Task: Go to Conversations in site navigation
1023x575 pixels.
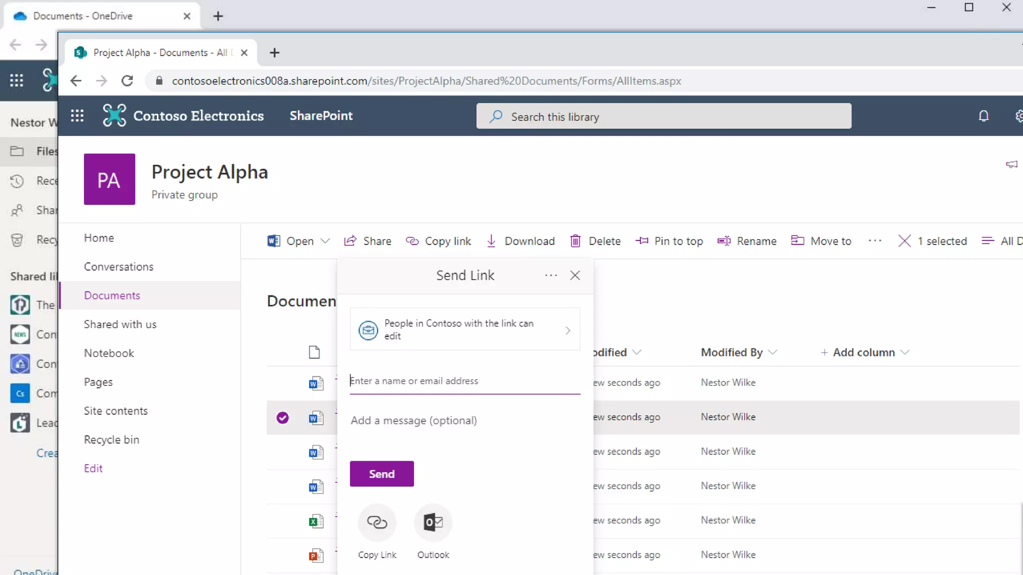Action: tap(118, 267)
